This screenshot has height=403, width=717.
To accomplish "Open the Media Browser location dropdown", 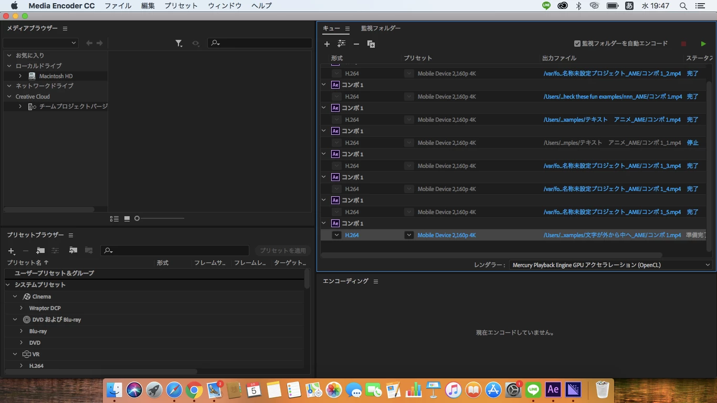I will coord(40,43).
